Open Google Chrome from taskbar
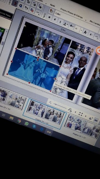Screen dimensions: 100x179 19,121
